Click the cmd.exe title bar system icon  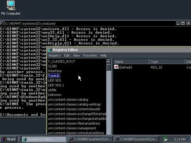(x=2, y=23)
